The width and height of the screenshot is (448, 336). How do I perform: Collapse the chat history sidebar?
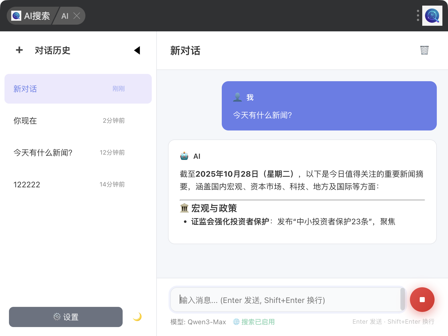(137, 50)
